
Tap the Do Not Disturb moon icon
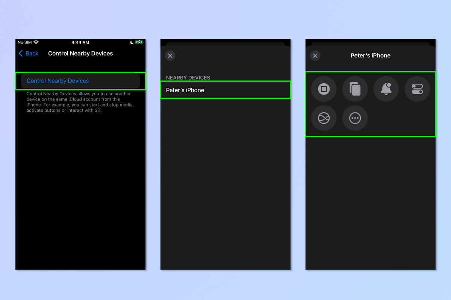pos(132,42)
